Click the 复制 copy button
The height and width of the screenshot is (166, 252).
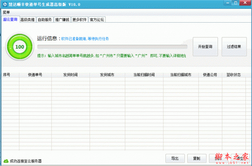(x=197, y=158)
